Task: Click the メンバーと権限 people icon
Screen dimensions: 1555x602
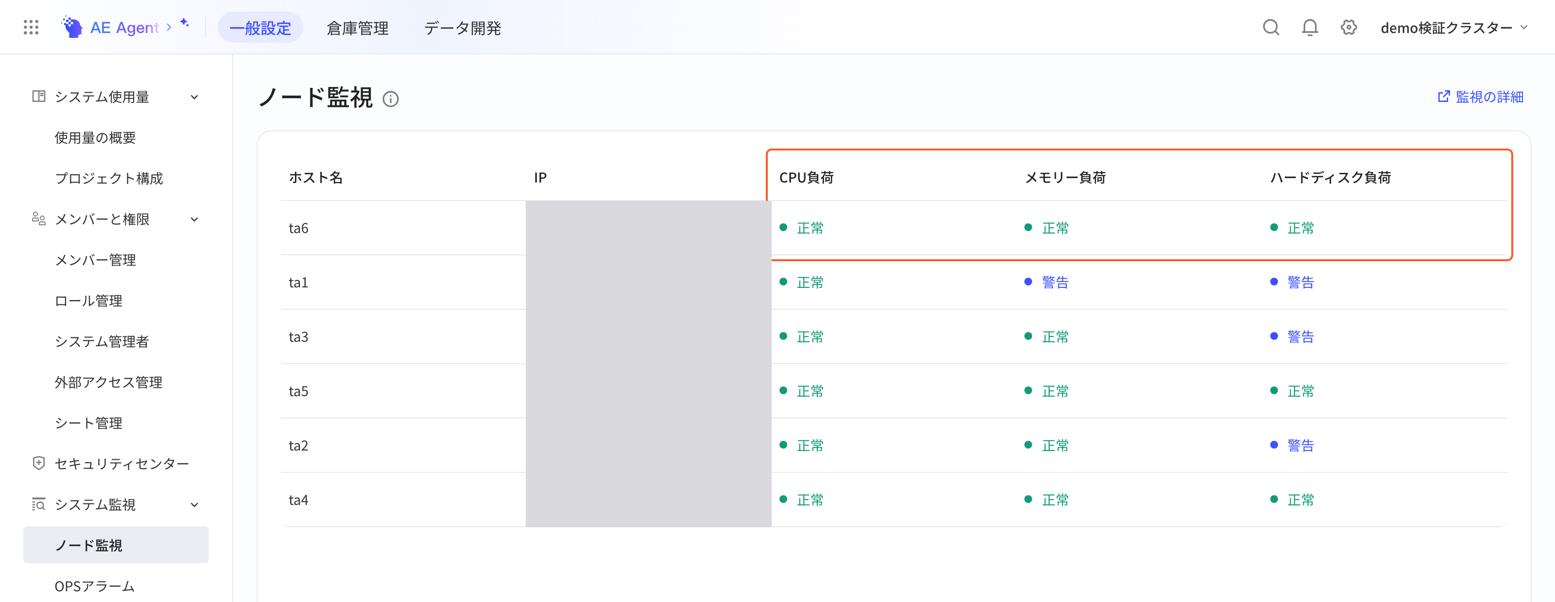Action: [x=39, y=218]
